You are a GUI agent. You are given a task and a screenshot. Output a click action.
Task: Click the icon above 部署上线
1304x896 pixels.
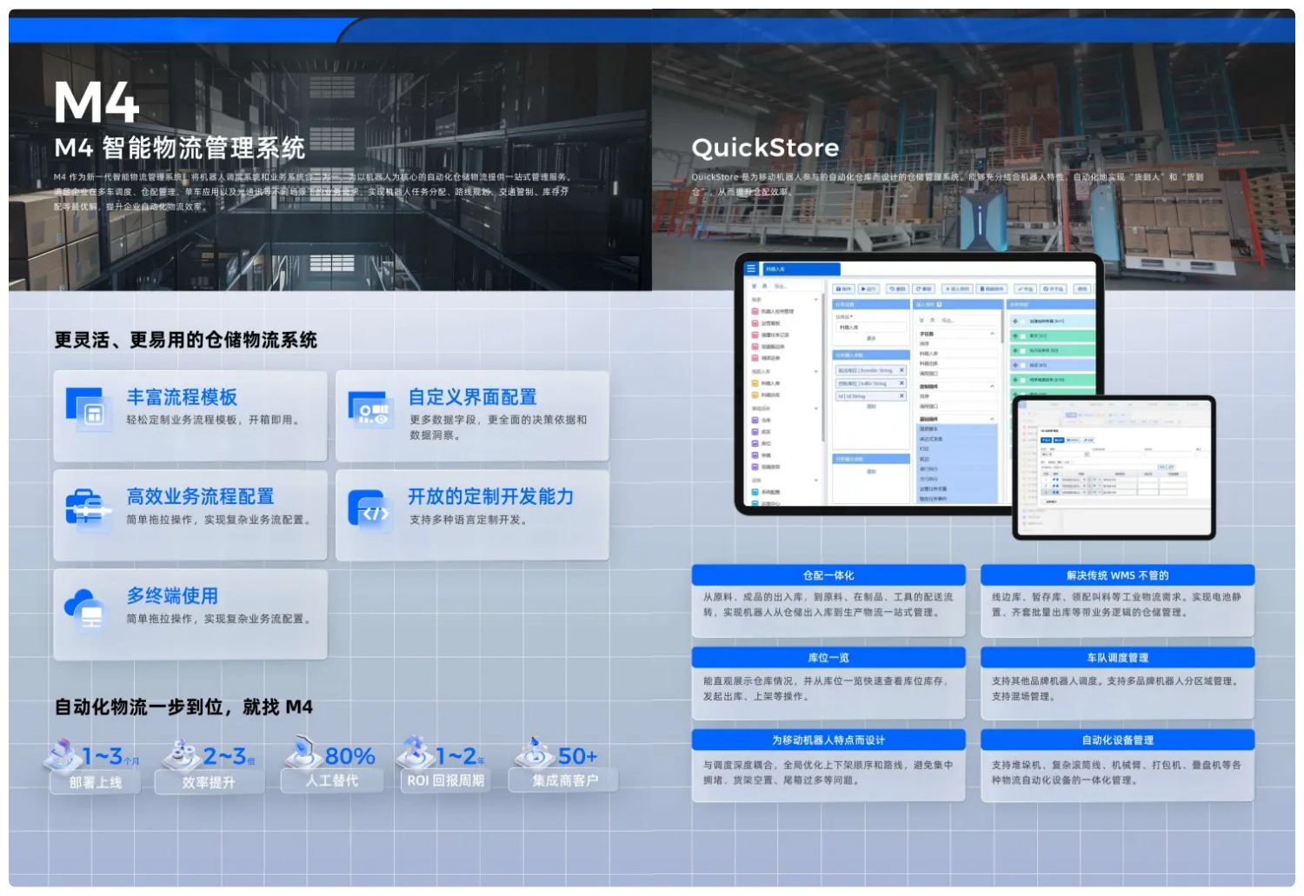point(62,754)
